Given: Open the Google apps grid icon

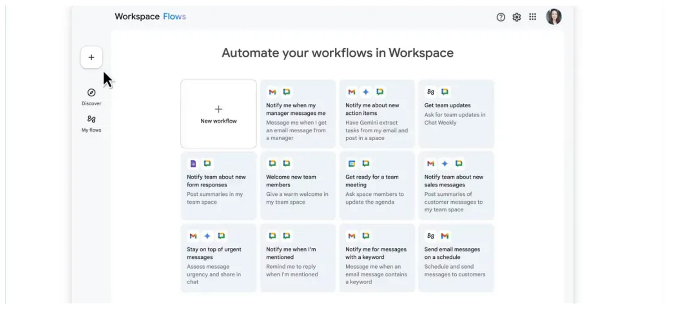Looking at the screenshot, I should 533,17.
